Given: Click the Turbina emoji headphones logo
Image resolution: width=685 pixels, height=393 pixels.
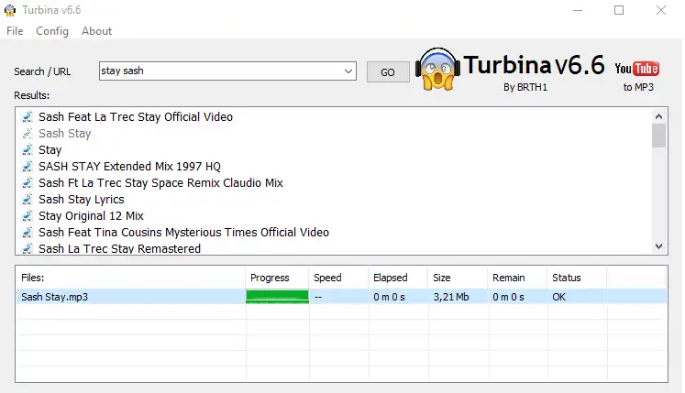Looking at the screenshot, I should tap(437, 69).
